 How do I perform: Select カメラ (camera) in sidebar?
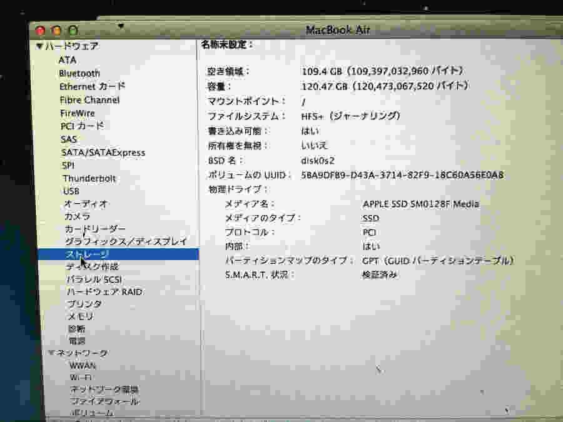point(78,216)
